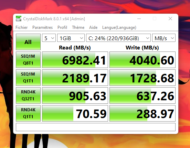Click the write result 288.97
190x148 pixels.
(x=142, y=113)
